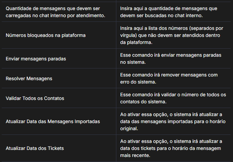Click the description 'enviar mensagens paradas no sistema'
This screenshot has height=162, width=233.
point(171,58)
